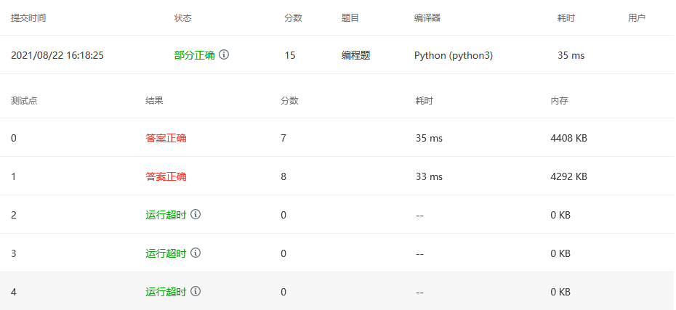Viewport: 676px width, 310px height.
Task: Click info icon beside 运行超时 in test 3
Action: pos(196,253)
